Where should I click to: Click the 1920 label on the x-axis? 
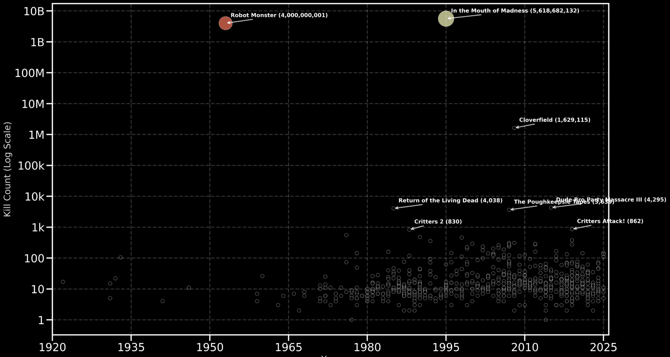click(52, 347)
